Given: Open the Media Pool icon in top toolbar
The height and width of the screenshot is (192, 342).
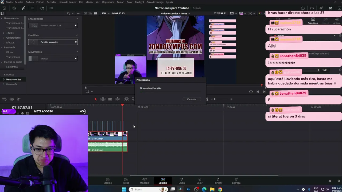Looking at the screenshot, I should coord(14,8).
